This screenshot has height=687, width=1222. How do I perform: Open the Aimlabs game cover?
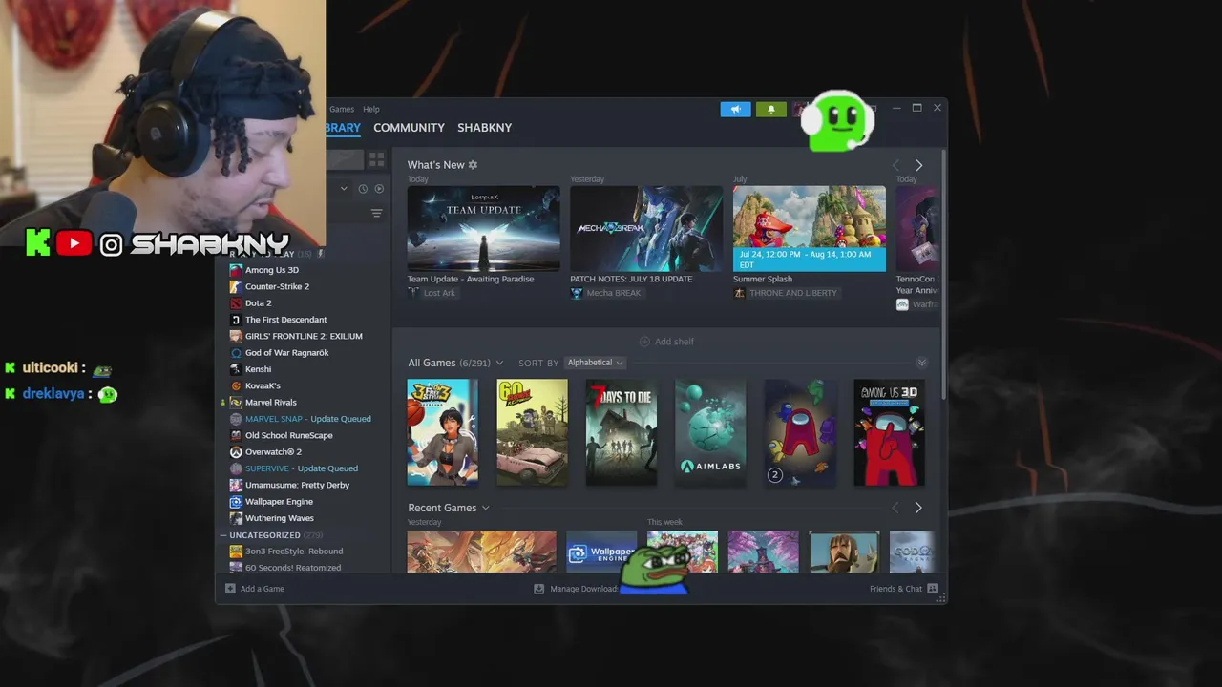coord(710,432)
